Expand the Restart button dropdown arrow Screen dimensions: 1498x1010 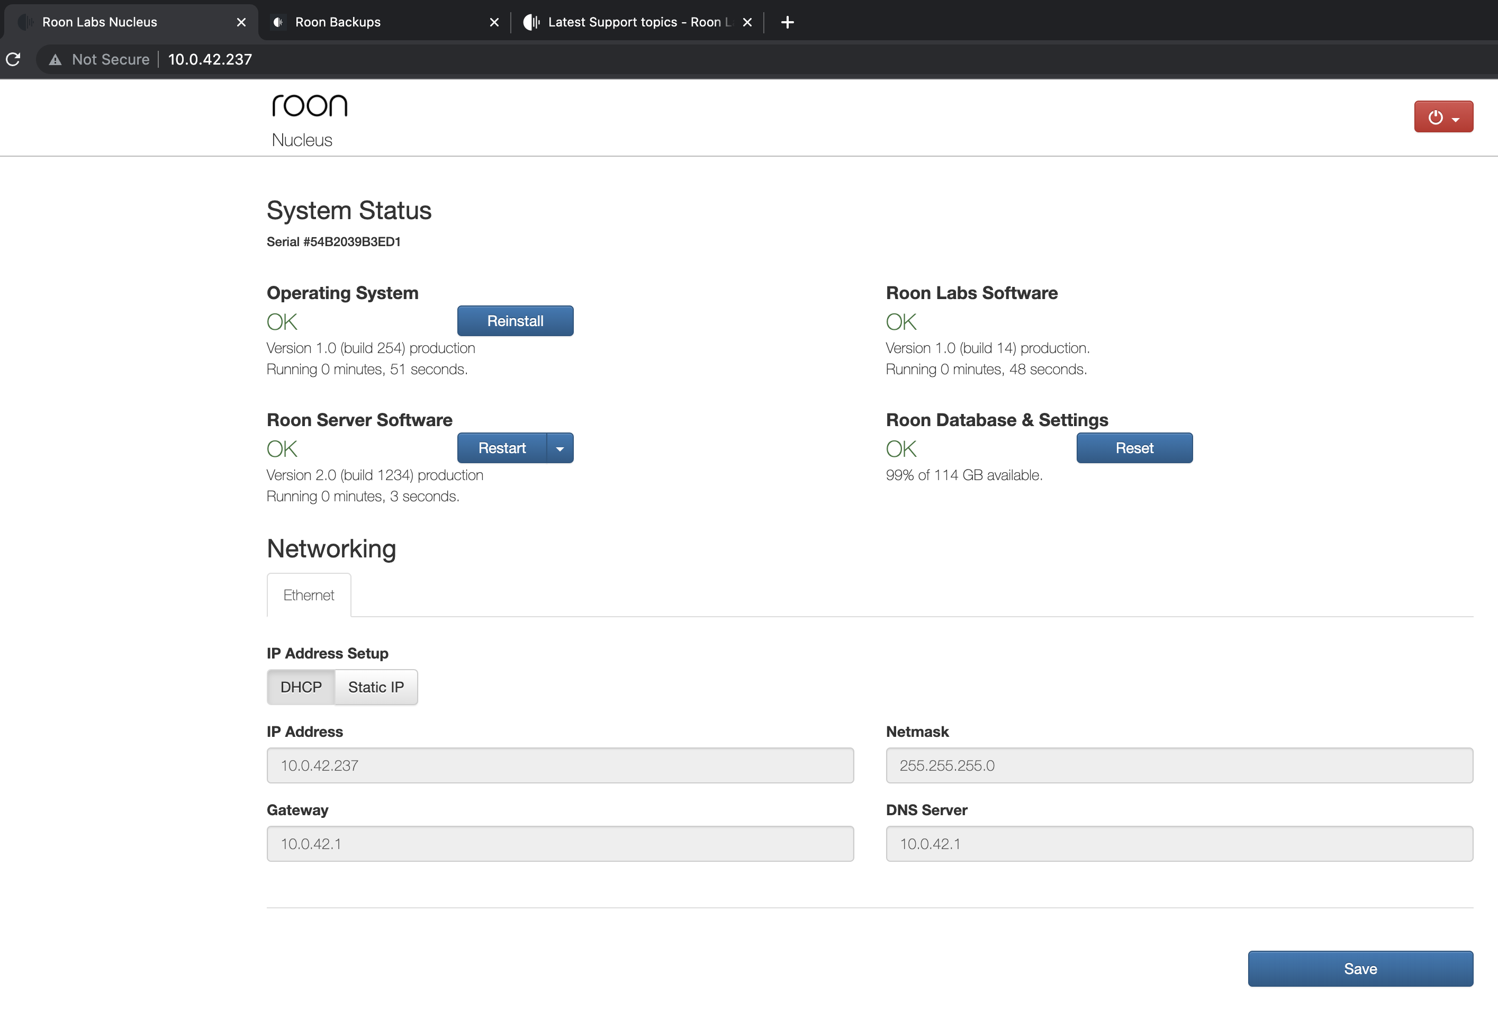560,448
